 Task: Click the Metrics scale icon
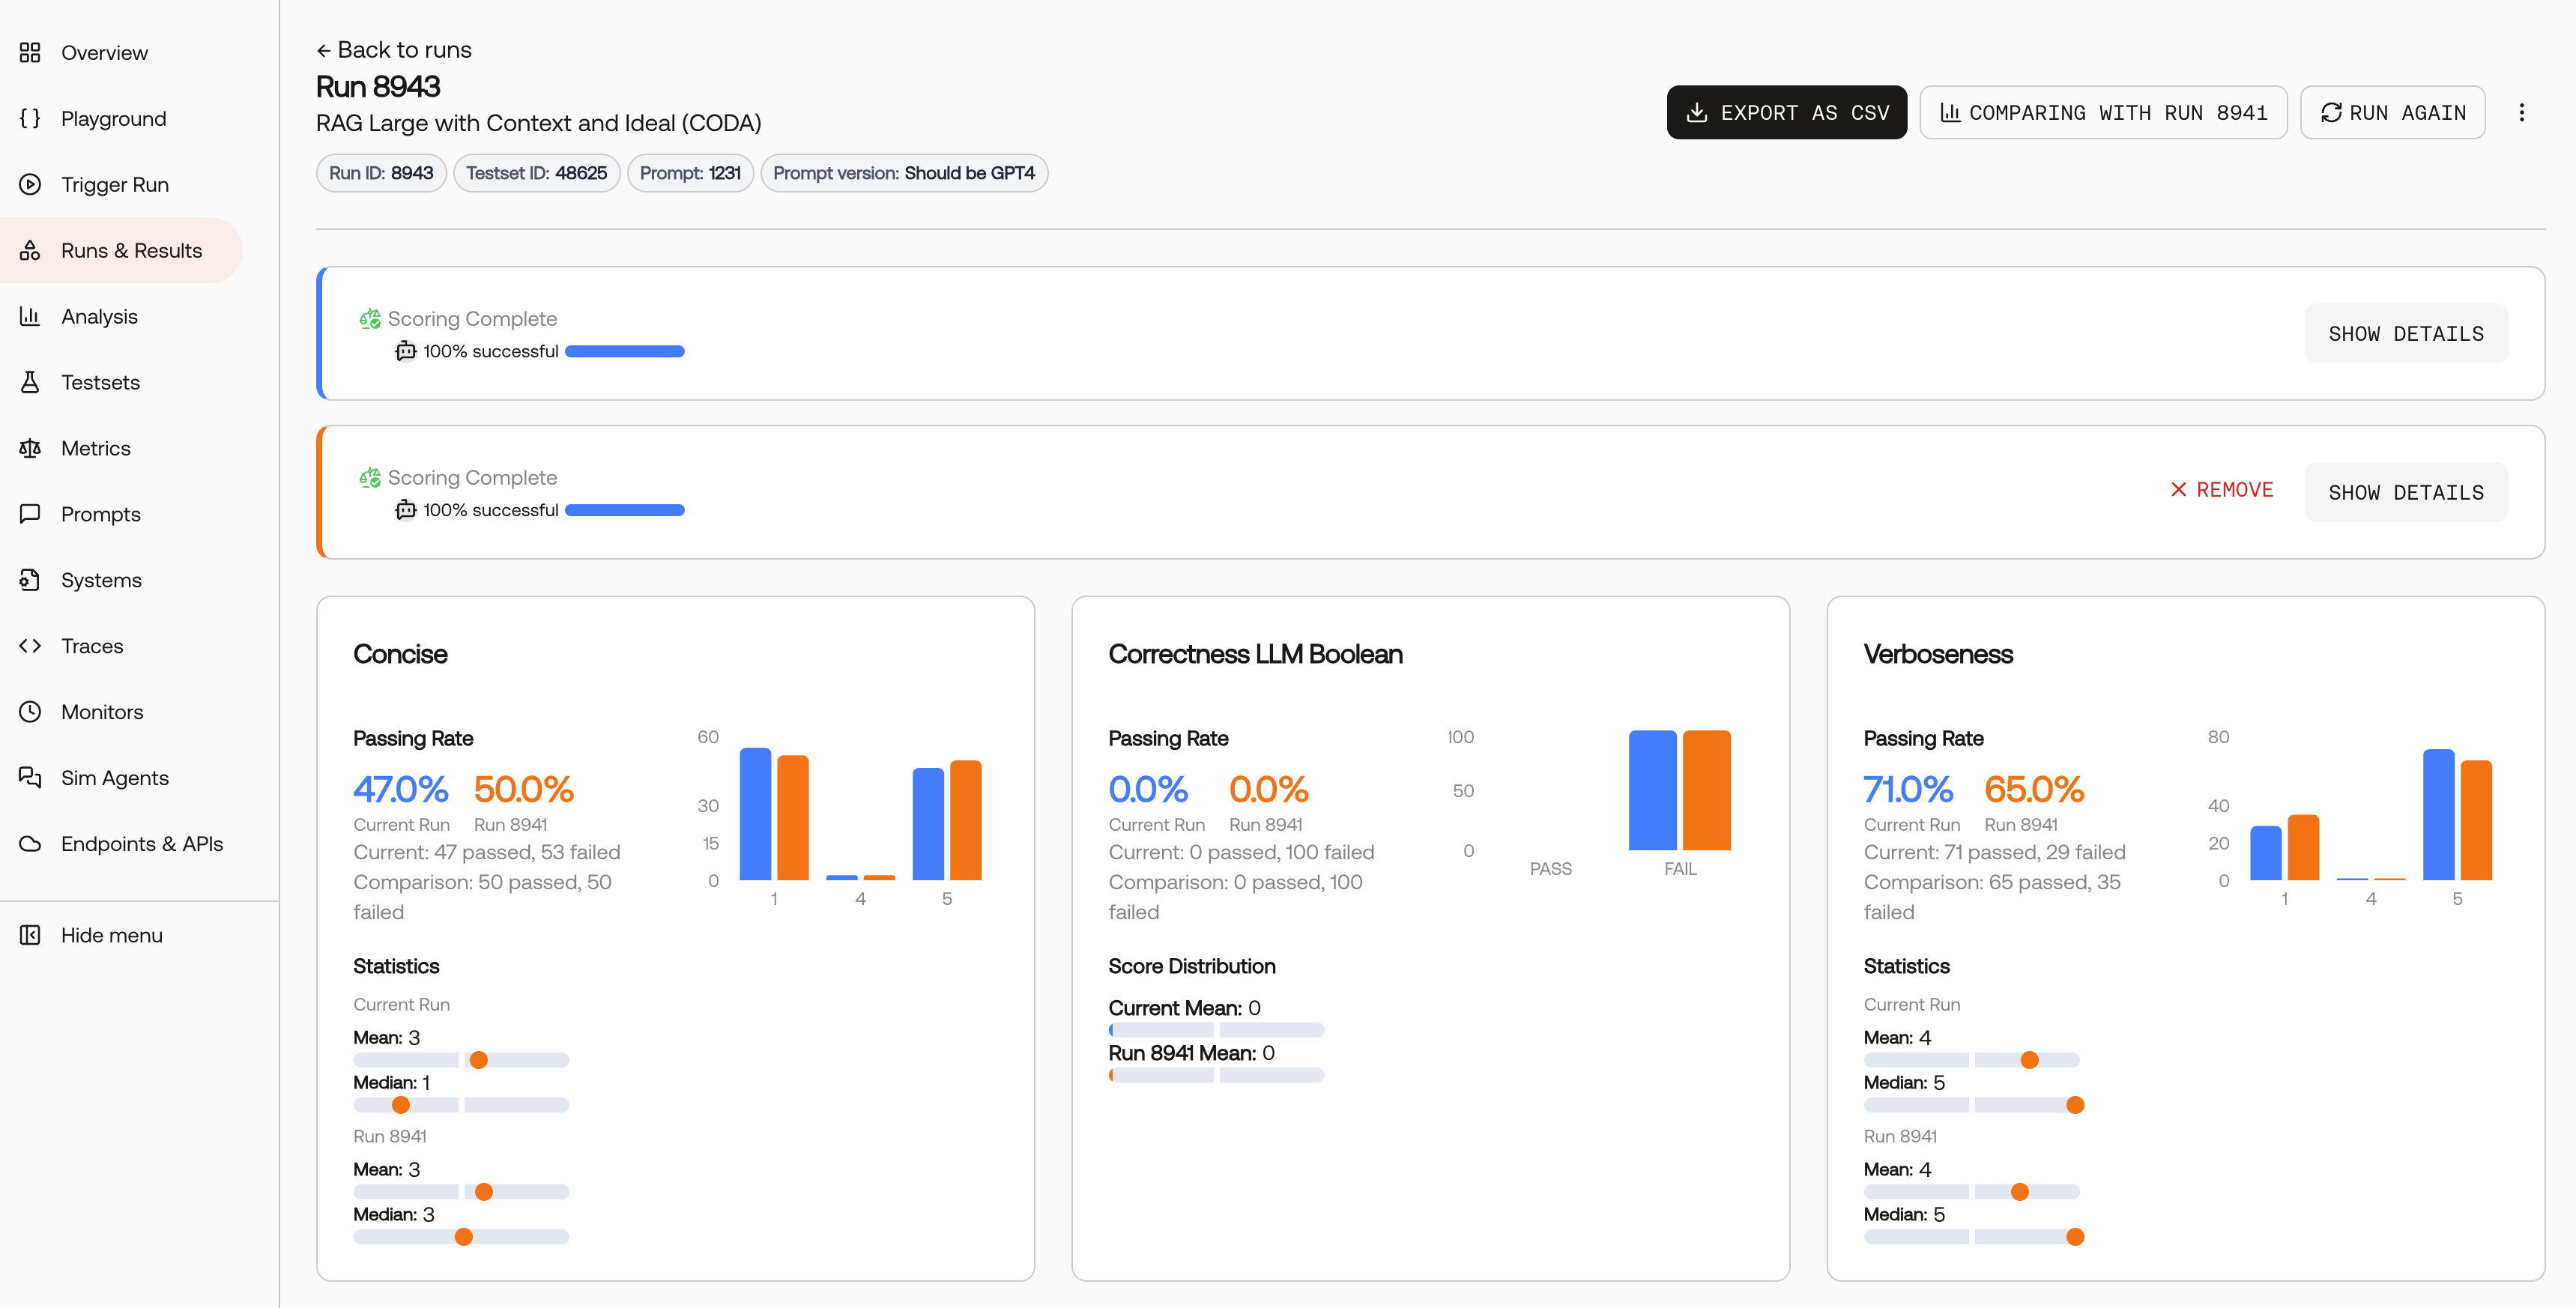(30, 448)
